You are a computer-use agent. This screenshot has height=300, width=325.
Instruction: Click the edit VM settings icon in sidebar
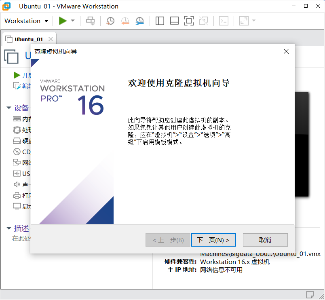click(x=17, y=86)
